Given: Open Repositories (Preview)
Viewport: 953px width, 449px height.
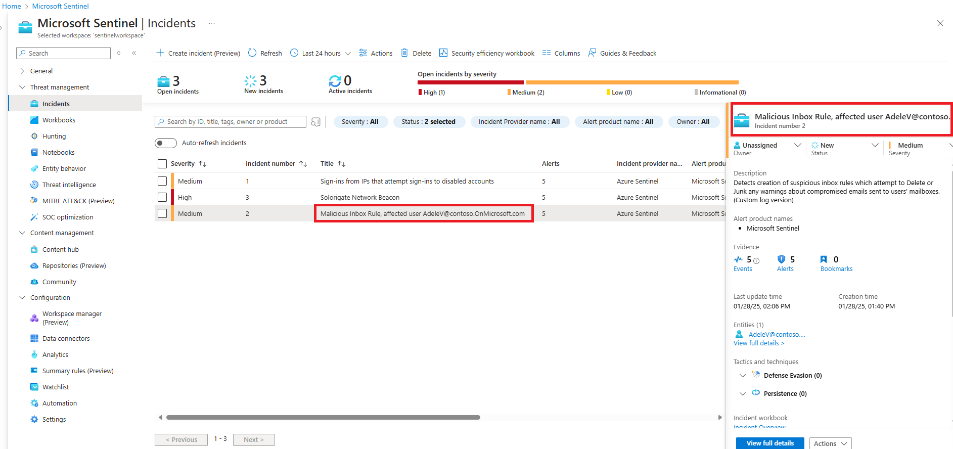Looking at the screenshot, I should coord(74,265).
